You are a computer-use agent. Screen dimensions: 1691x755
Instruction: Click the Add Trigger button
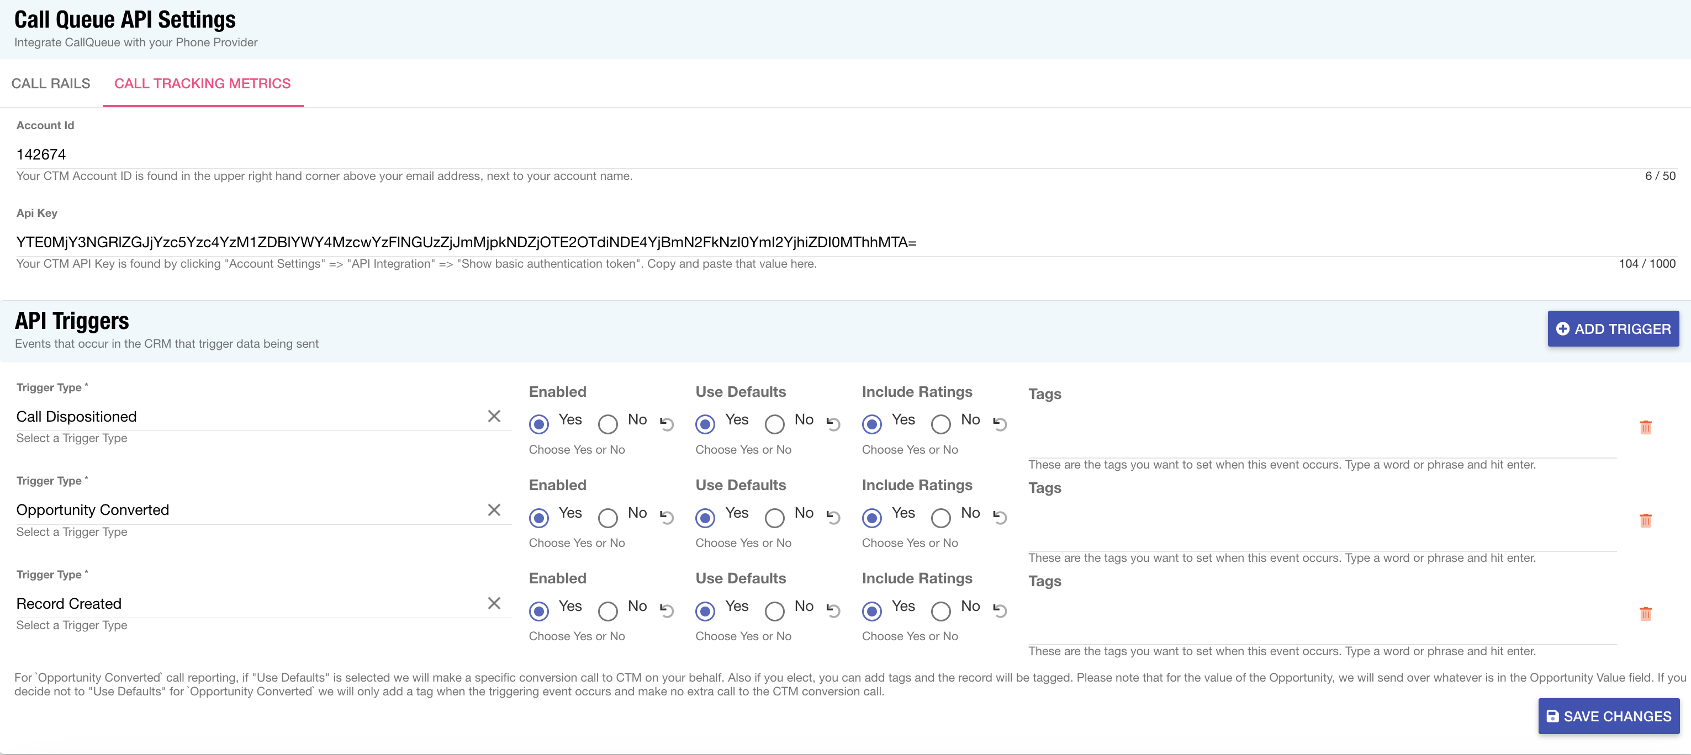pos(1613,328)
